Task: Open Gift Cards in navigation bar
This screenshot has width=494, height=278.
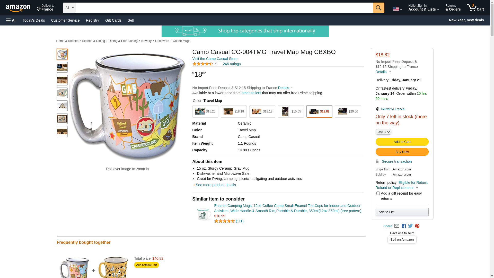Action: [113, 20]
